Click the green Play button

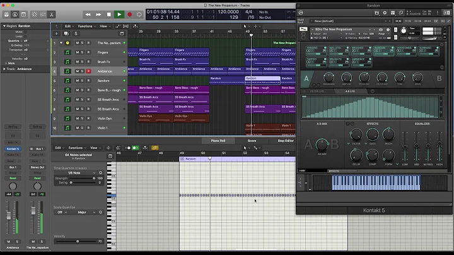(x=119, y=15)
